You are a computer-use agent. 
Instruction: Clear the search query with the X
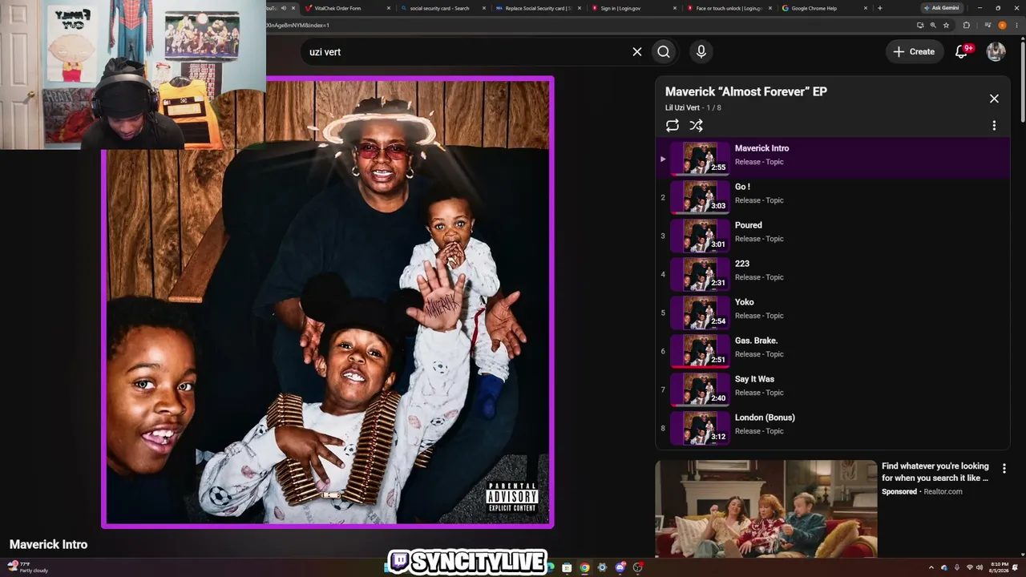[x=637, y=51]
